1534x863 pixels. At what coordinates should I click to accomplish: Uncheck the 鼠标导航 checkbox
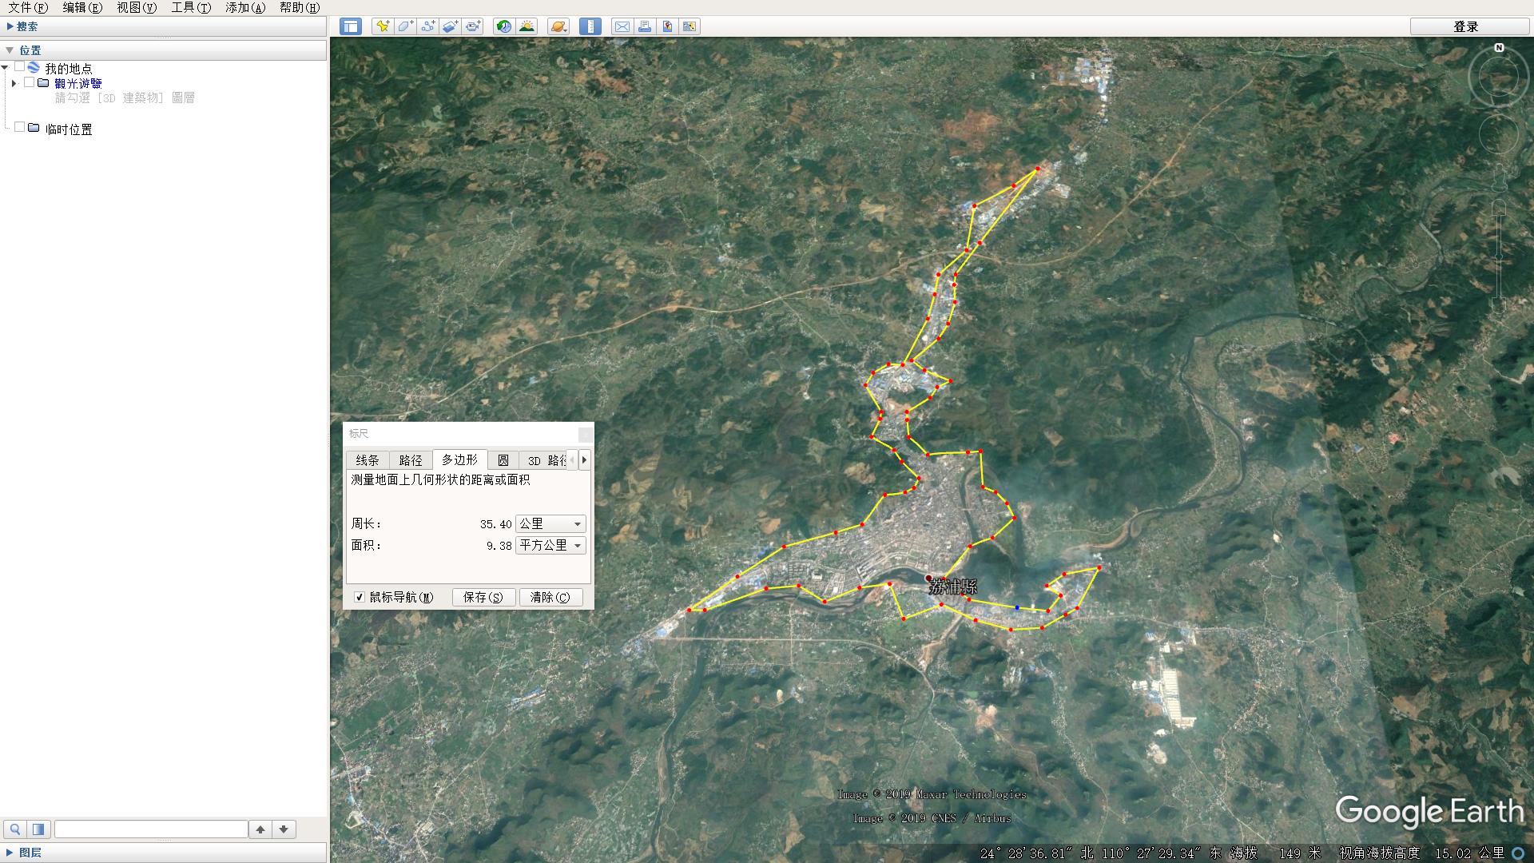(x=360, y=597)
